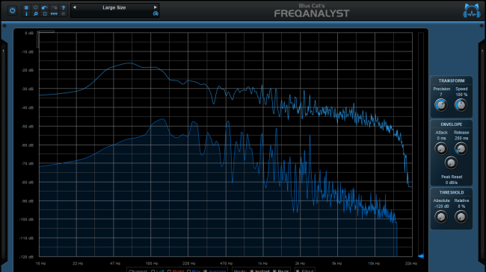This screenshot has width=486, height=272.
Task: Go to next preset with right arrow
Action: [x=156, y=7]
